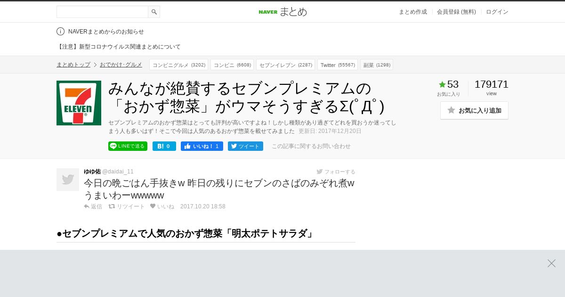Click the Twitter avatar placeholder of ゆゆ佑
This screenshot has width=565, height=297.
click(x=68, y=180)
